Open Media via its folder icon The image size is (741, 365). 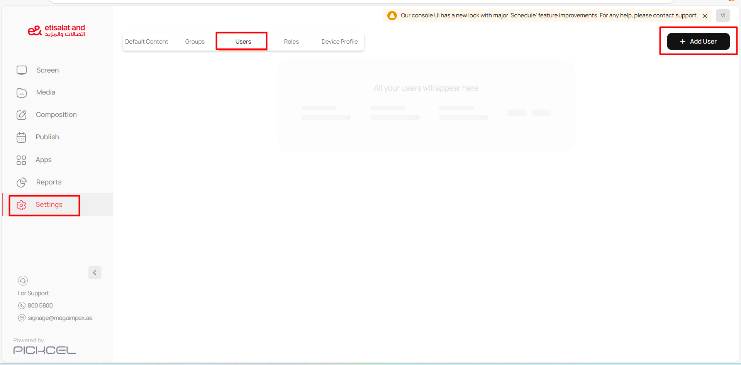click(22, 93)
